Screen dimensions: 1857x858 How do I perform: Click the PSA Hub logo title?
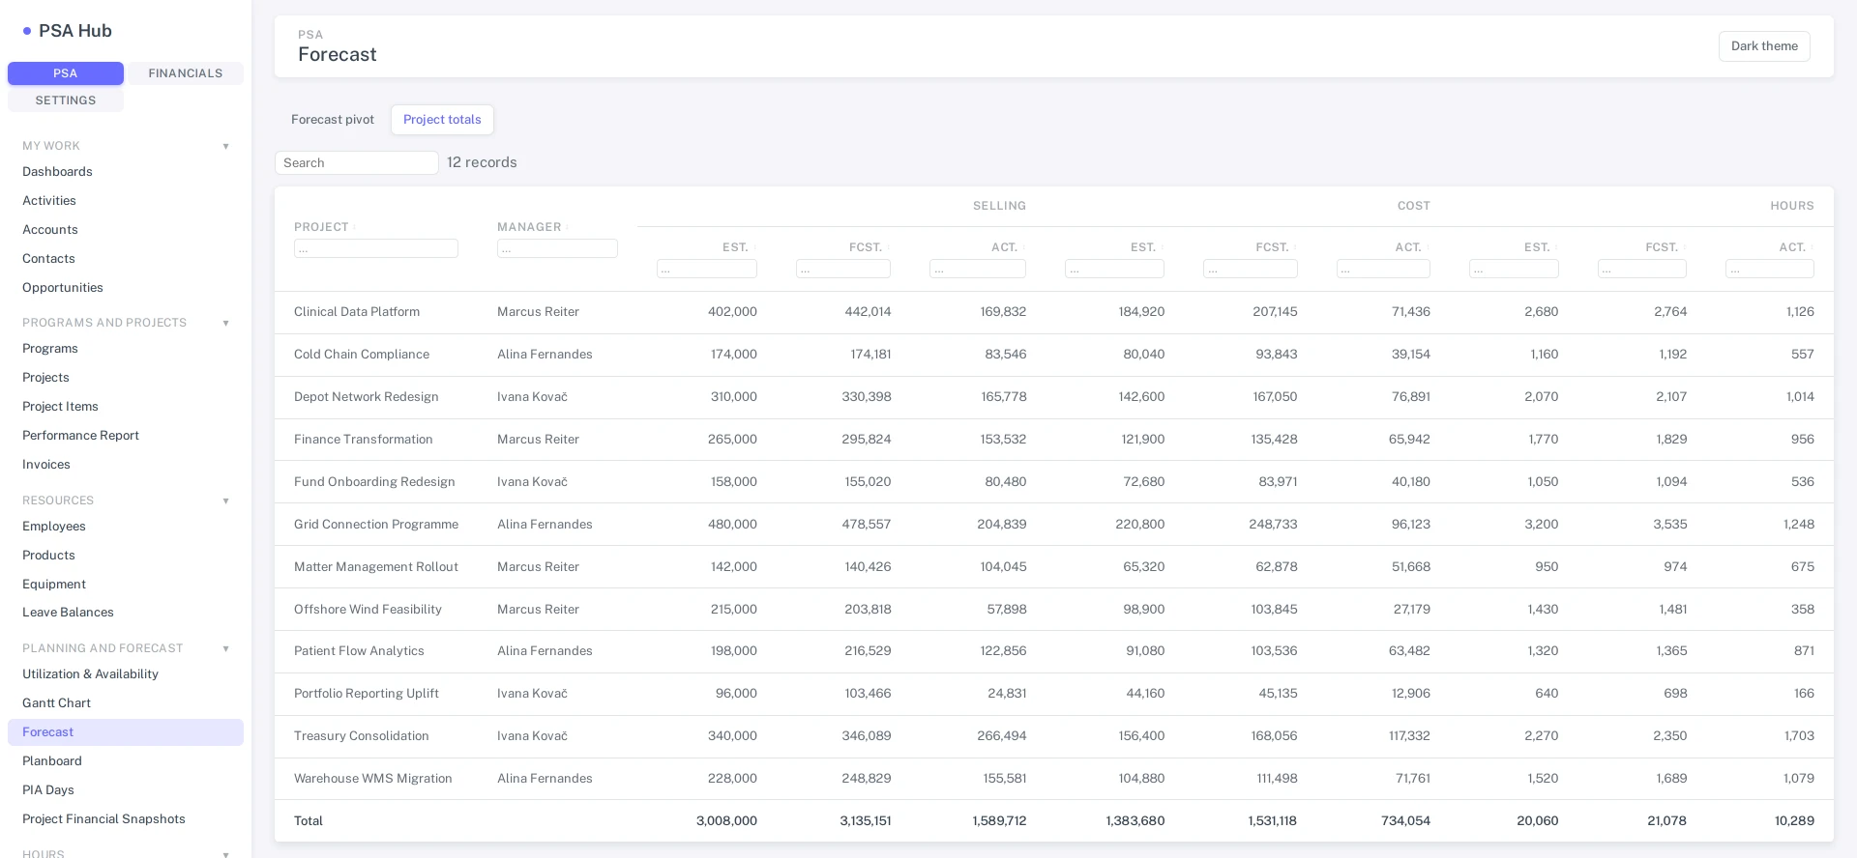point(75,31)
